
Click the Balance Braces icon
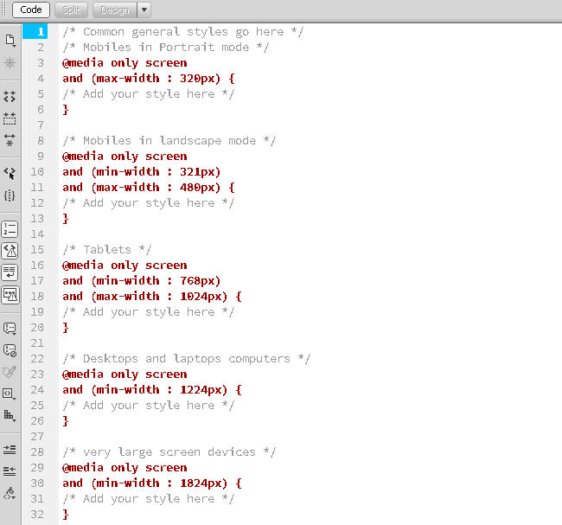click(10, 195)
